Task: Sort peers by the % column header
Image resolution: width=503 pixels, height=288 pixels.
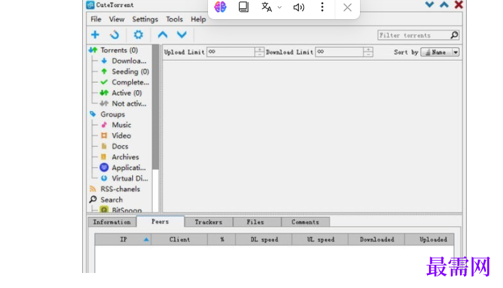Action: (222, 240)
